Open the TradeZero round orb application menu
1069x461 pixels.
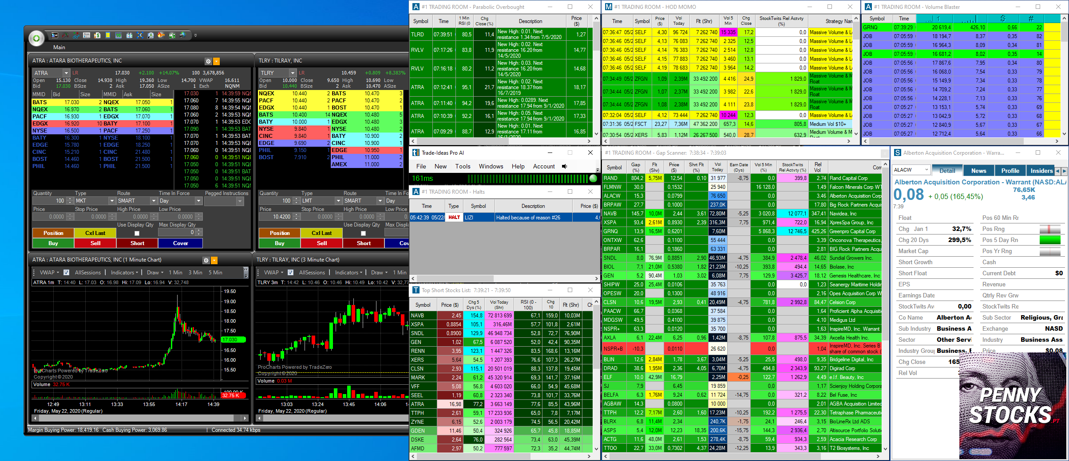pos(36,39)
